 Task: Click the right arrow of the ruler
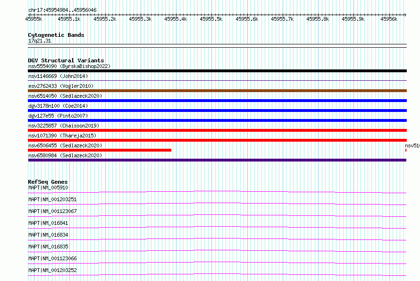(405, 15)
